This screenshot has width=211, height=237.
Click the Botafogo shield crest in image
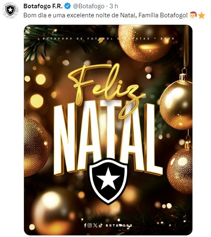point(108,181)
